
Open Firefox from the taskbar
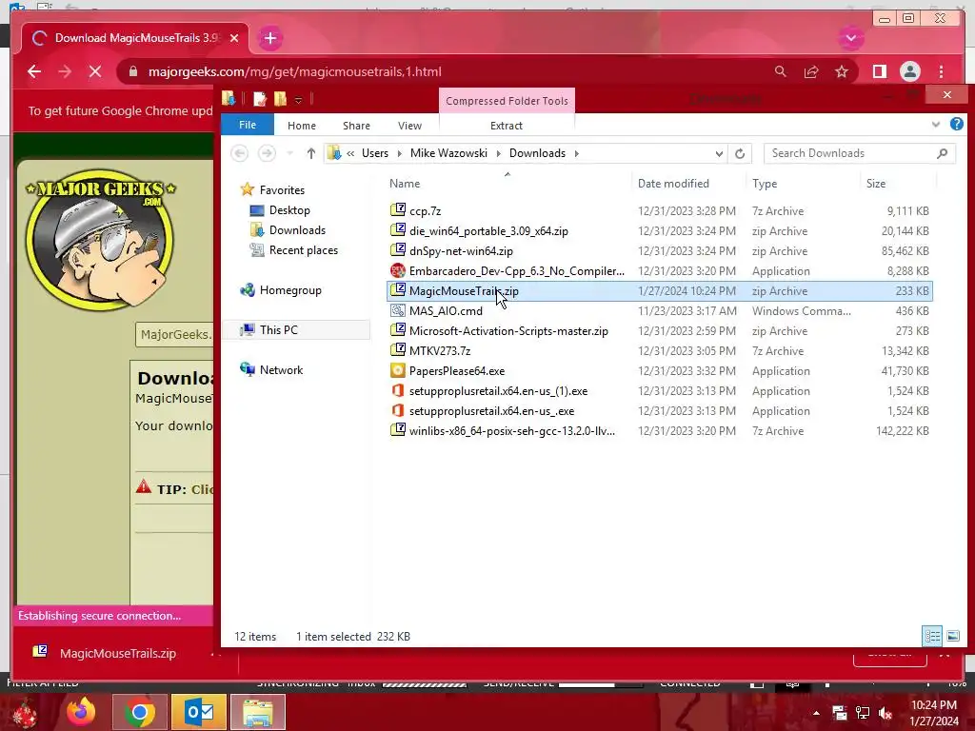[81, 712]
